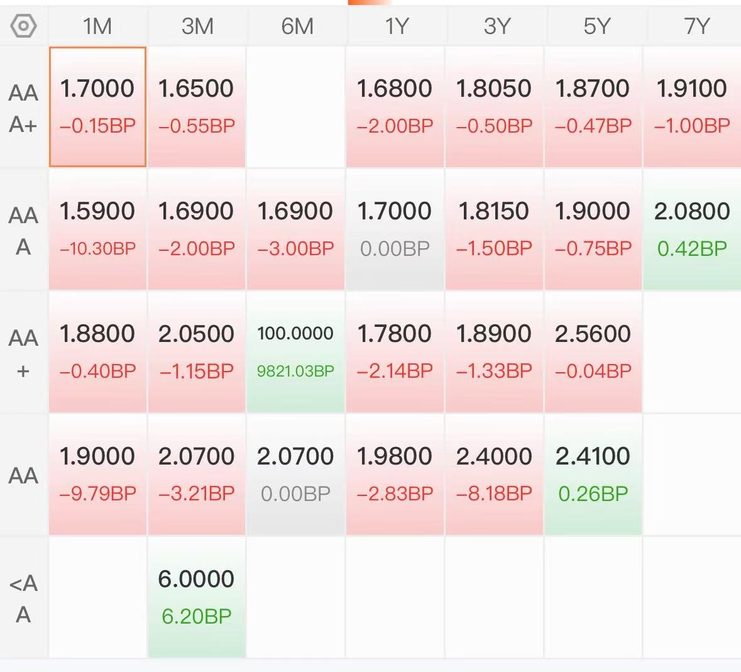Select the 5Y tenor column header
The height and width of the screenshot is (672, 741).
pos(596,26)
